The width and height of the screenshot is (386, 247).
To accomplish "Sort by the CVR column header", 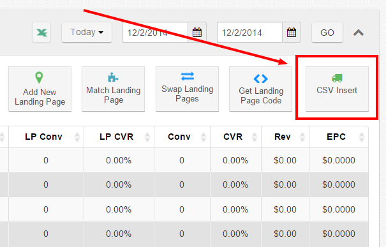I will point(236,137).
